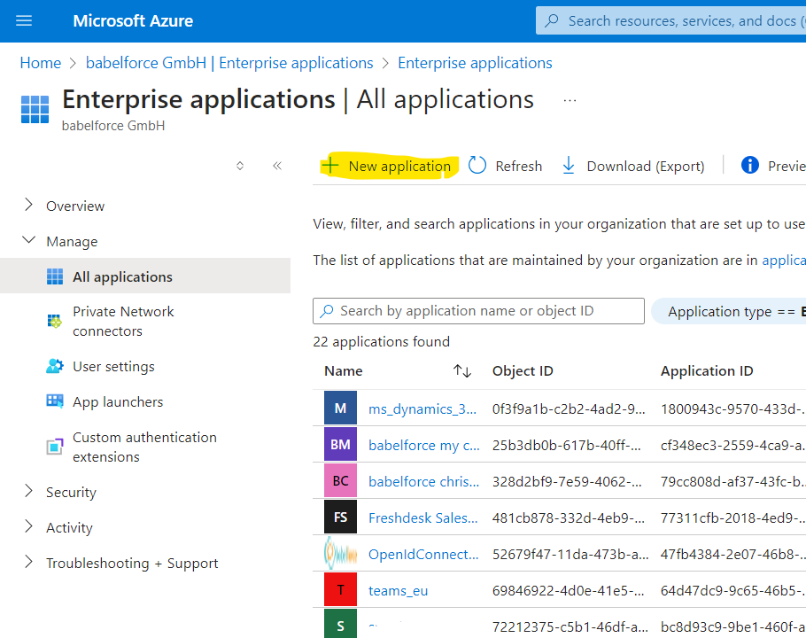The image size is (806, 638).
Task: Open the Azure portal hamburger menu
Action: click(x=24, y=20)
